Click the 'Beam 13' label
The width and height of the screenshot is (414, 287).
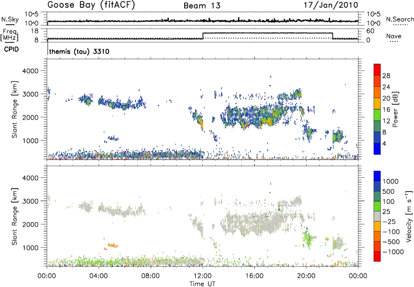tap(202, 6)
